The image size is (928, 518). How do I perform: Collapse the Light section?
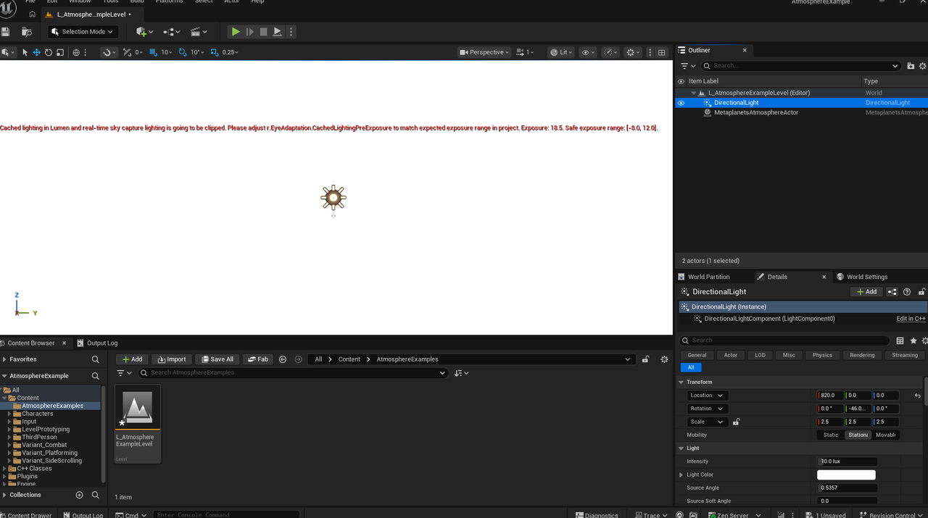point(681,448)
